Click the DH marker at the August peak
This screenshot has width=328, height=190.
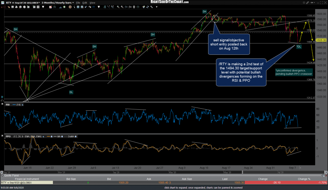click(x=204, y=12)
